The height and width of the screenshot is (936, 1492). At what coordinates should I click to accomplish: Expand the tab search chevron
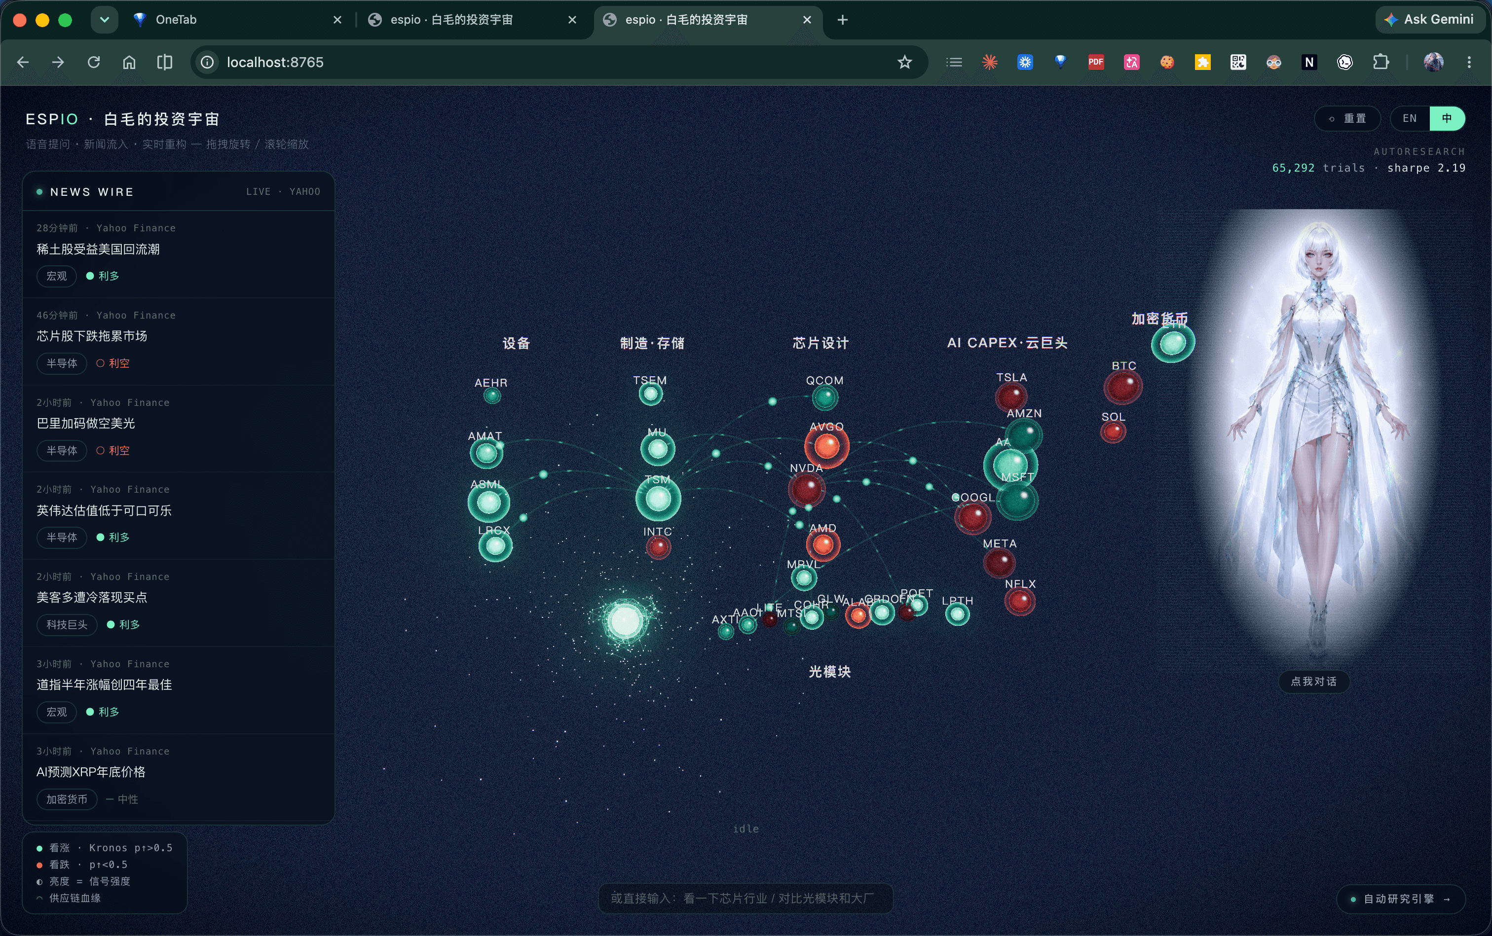click(104, 20)
